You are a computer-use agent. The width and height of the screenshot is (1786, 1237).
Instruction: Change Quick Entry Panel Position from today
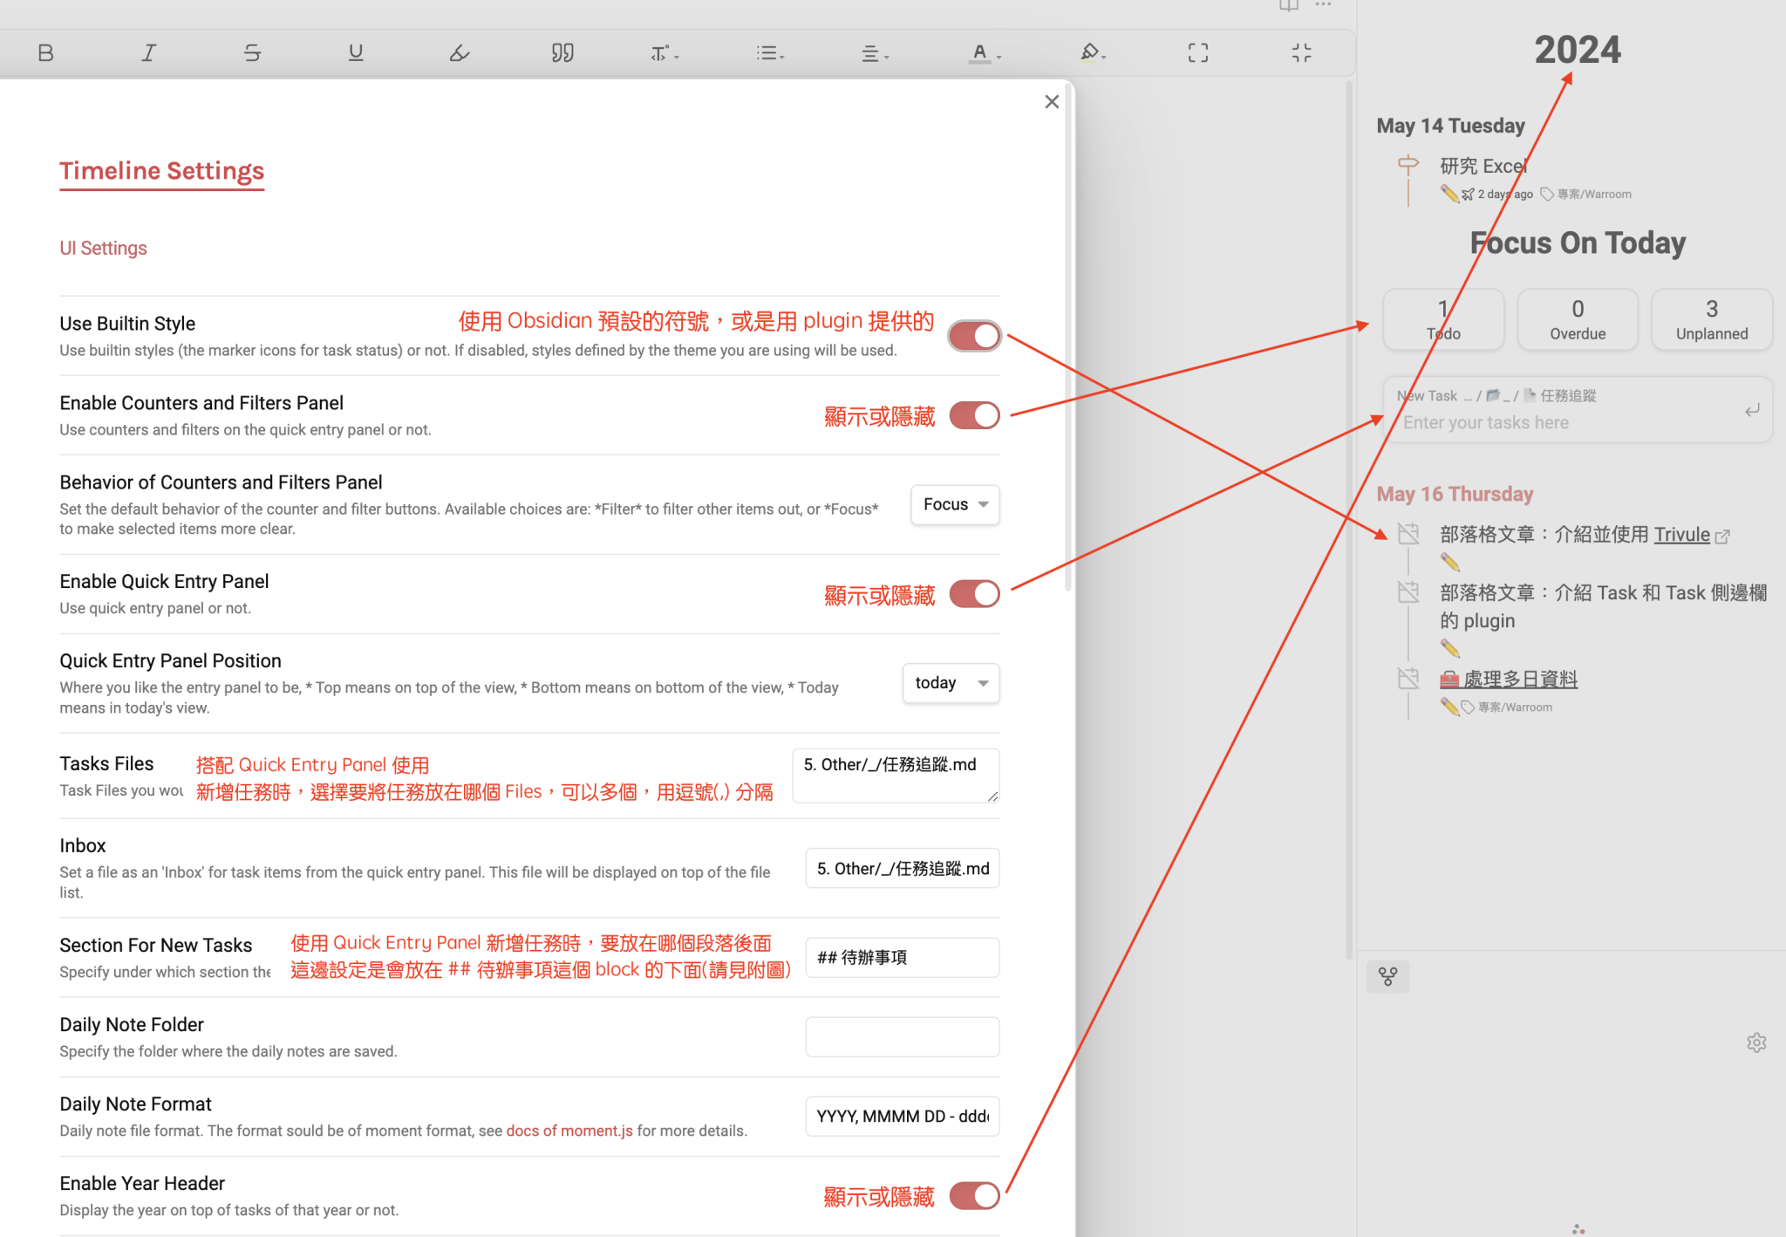coord(951,683)
